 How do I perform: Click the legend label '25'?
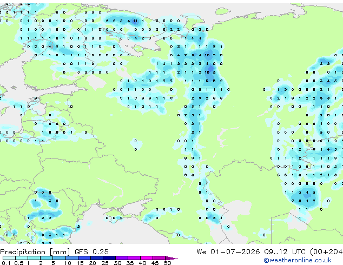click(x=105, y=263)
